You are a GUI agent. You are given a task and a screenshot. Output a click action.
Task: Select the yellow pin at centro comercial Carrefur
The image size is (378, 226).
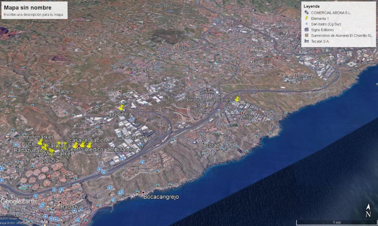tap(237, 99)
